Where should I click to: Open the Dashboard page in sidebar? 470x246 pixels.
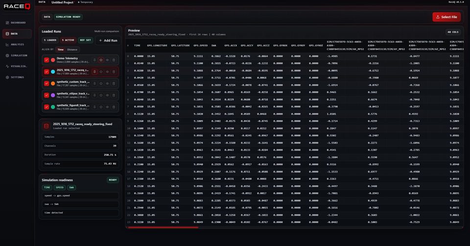point(17,23)
